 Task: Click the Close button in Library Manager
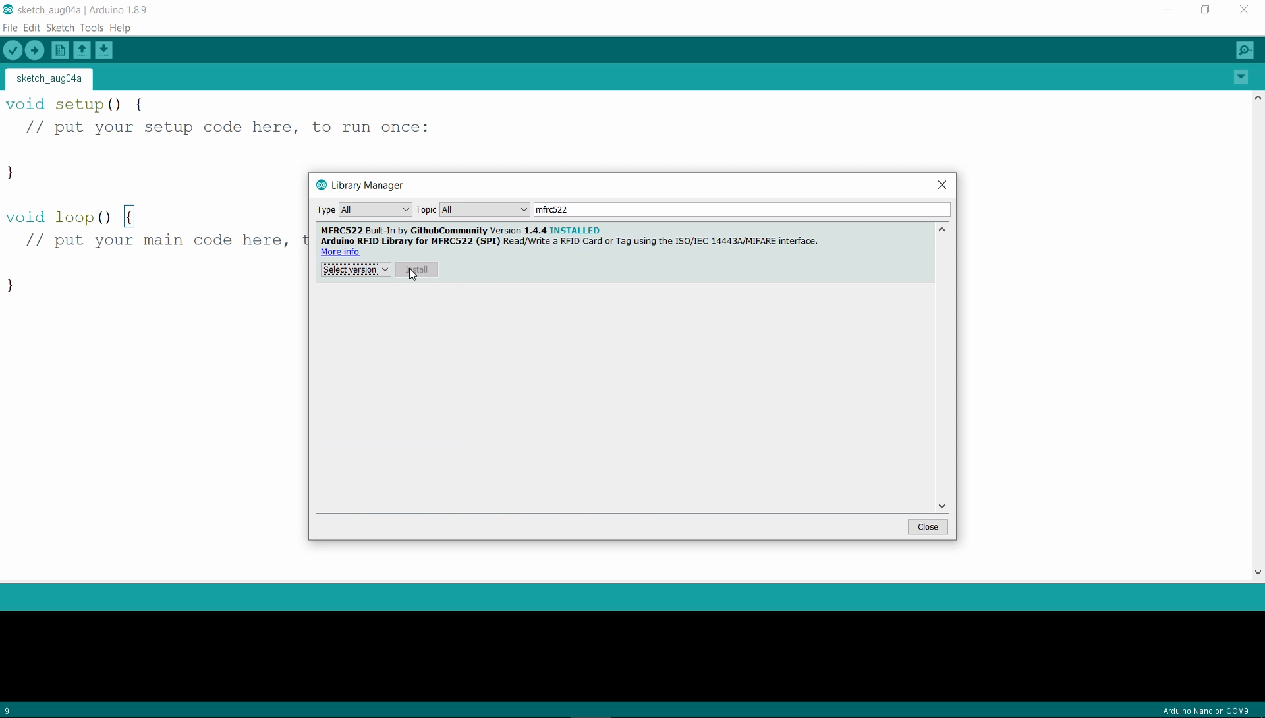tap(928, 527)
